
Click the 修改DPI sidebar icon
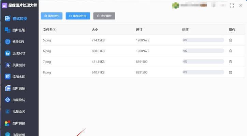click(8, 41)
